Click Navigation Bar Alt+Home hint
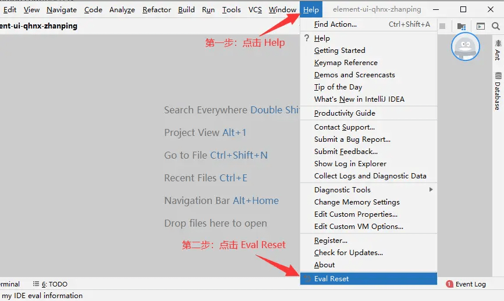 pyautogui.click(x=222, y=200)
